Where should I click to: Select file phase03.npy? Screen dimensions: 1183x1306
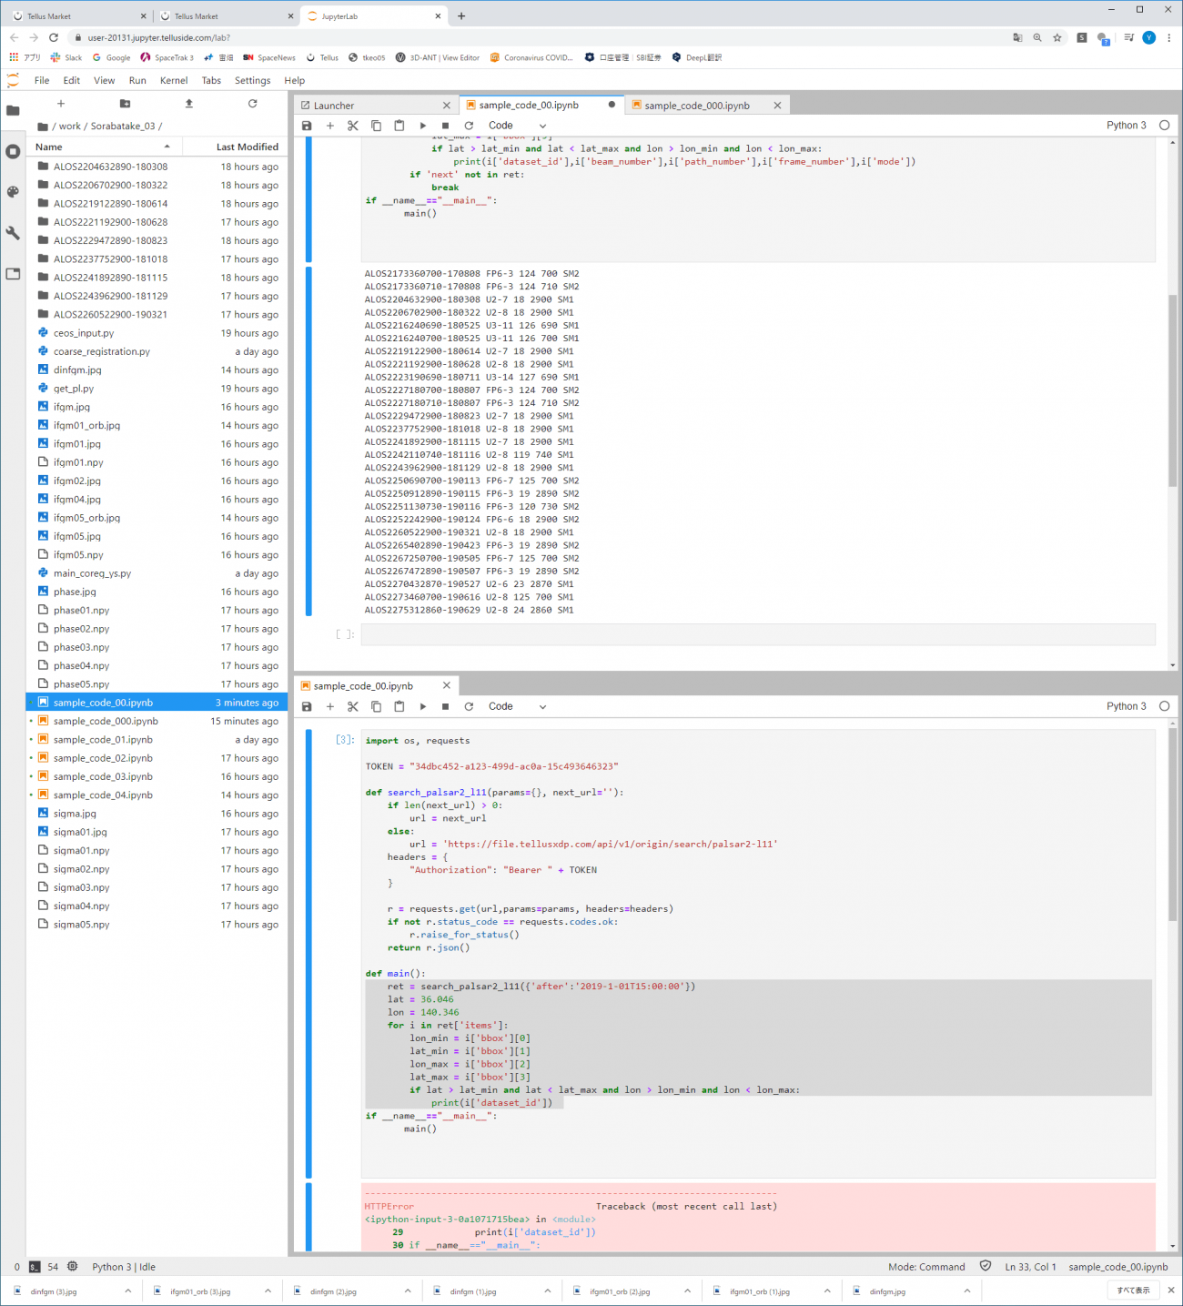click(157, 647)
